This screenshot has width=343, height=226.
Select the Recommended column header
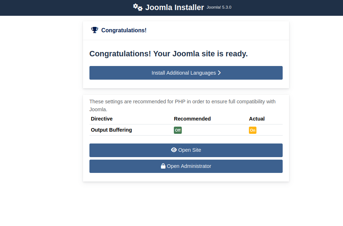[192, 119]
